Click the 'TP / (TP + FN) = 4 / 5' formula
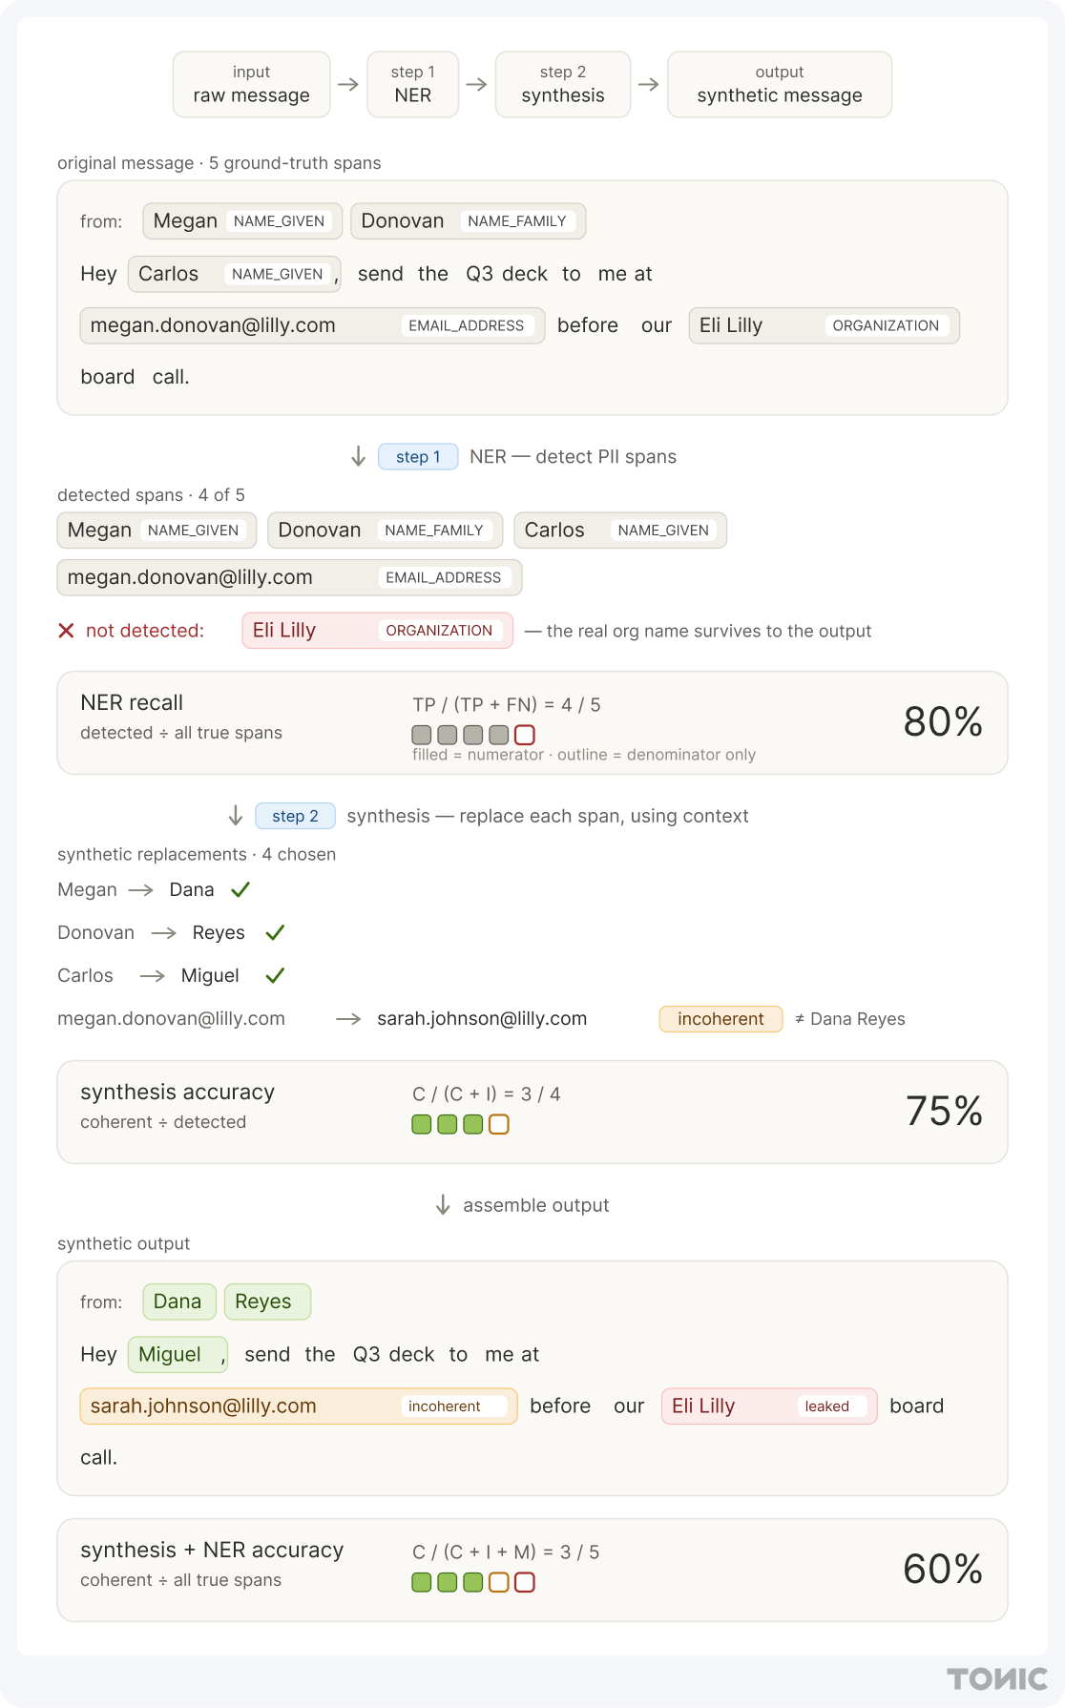 [x=507, y=704]
